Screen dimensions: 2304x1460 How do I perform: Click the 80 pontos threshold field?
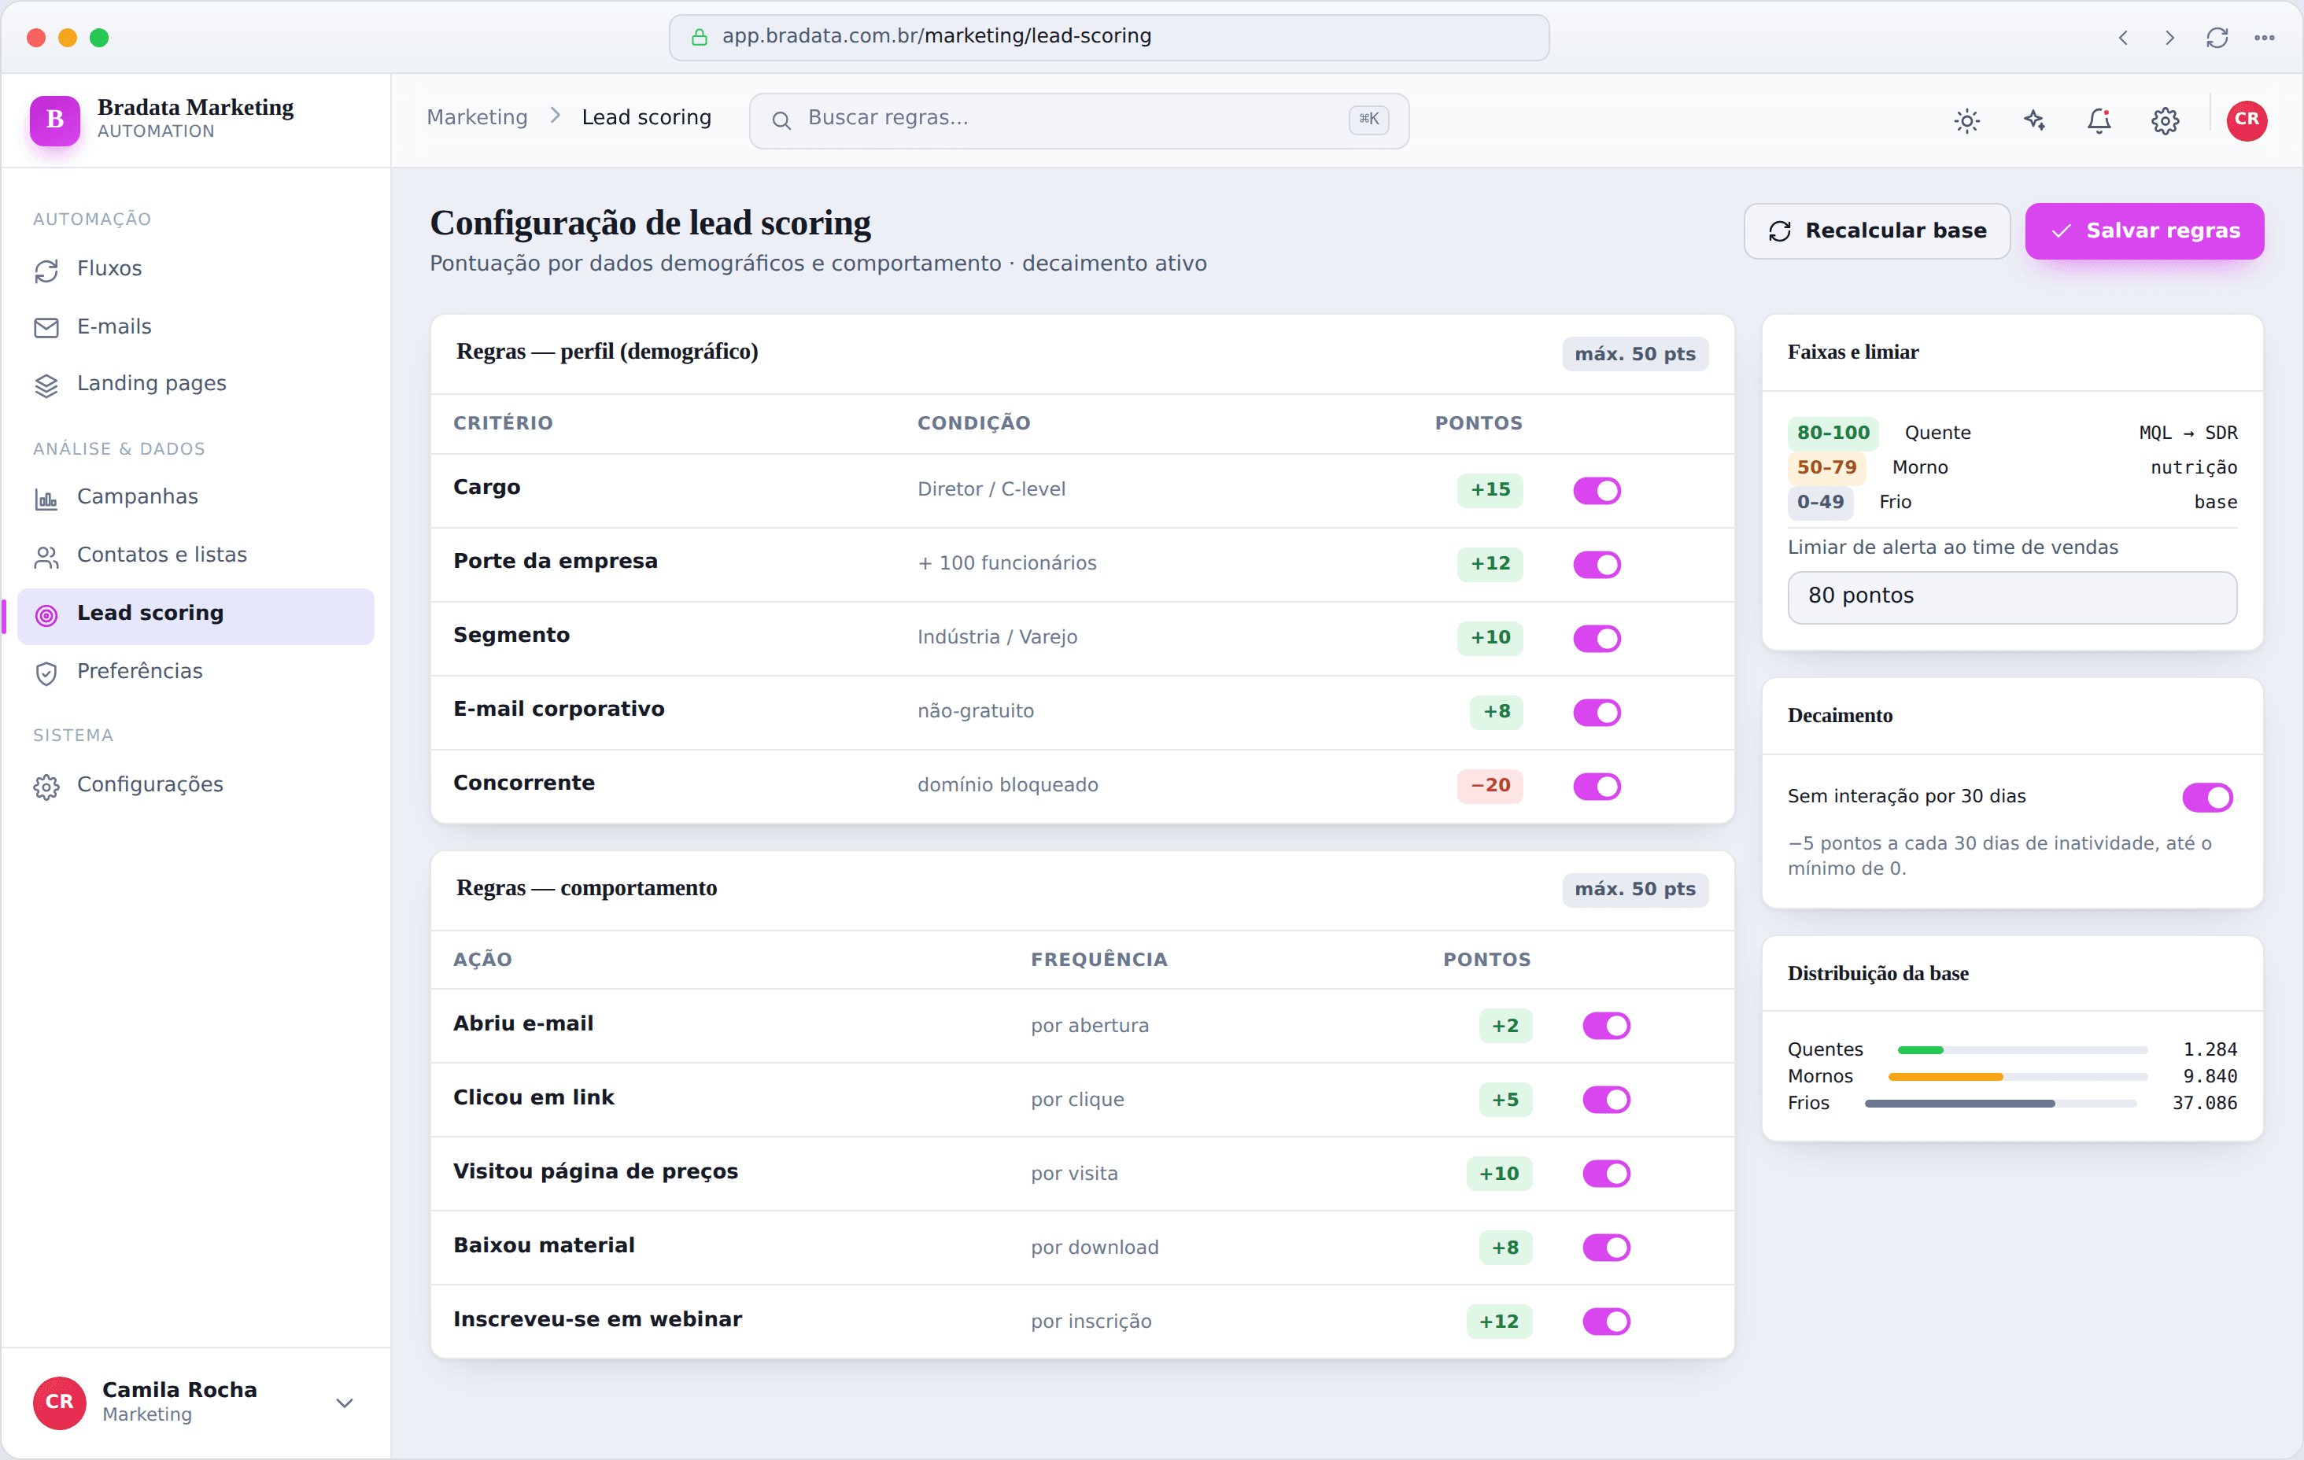click(2011, 597)
